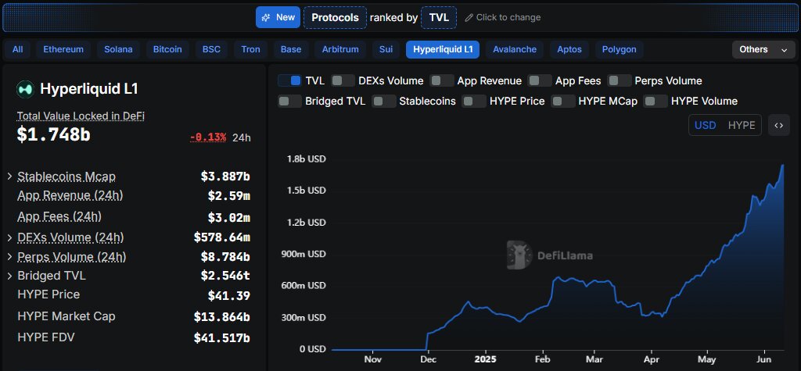Expand the Bridged TVL row
This screenshot has height=371, width=801.
(x=9, y=276)
